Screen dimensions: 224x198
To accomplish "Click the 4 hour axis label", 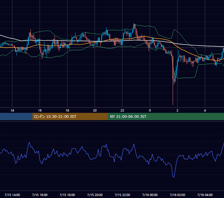I will tap(205, 111).
